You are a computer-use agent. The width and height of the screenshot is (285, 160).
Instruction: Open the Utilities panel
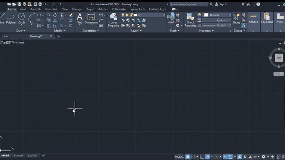tap(253, 22)
